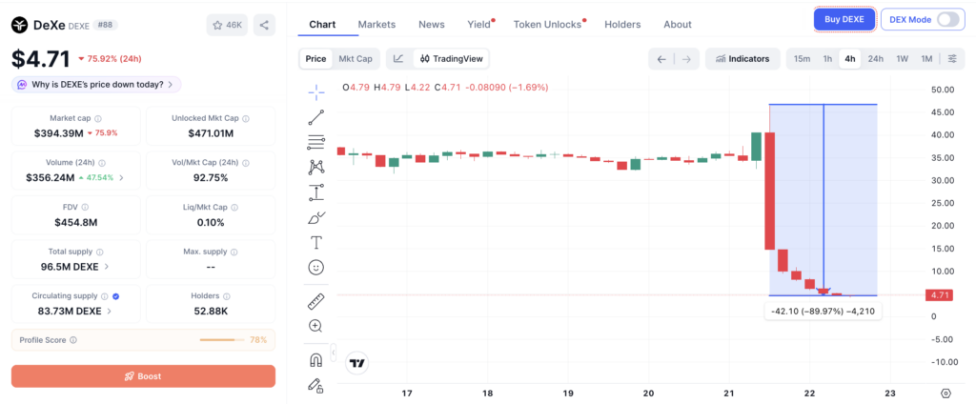The image size is (976, 404).
Task: Click the share icon button
Action: tap(264, 25)
